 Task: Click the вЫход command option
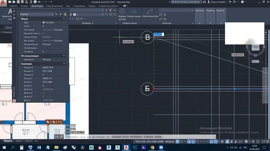(x=158, y=137)
